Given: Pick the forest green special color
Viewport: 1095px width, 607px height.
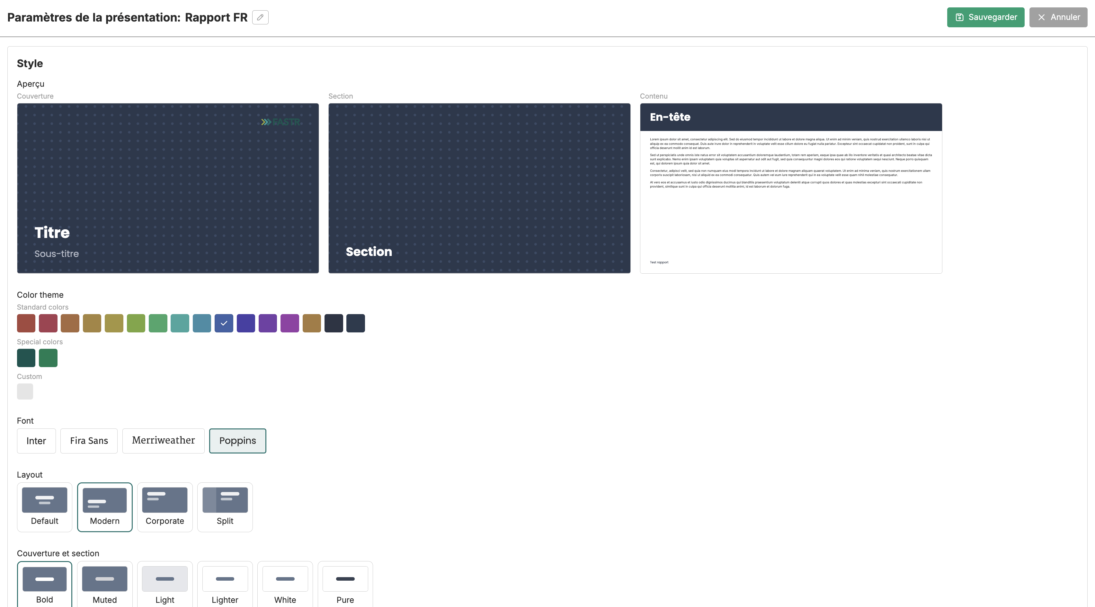Looking at the screenshot, I should tap(48, 358).
